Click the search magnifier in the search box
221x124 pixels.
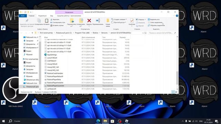pyautogui.click(x=175, y=33)
